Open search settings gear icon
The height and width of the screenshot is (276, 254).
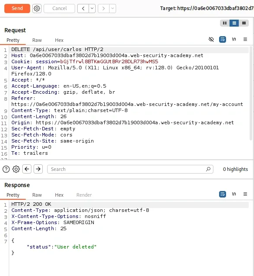(16, 169)
